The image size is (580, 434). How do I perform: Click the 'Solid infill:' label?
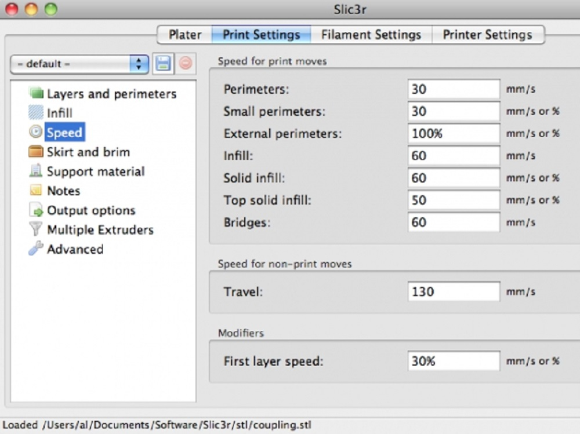tap(254, 178)
